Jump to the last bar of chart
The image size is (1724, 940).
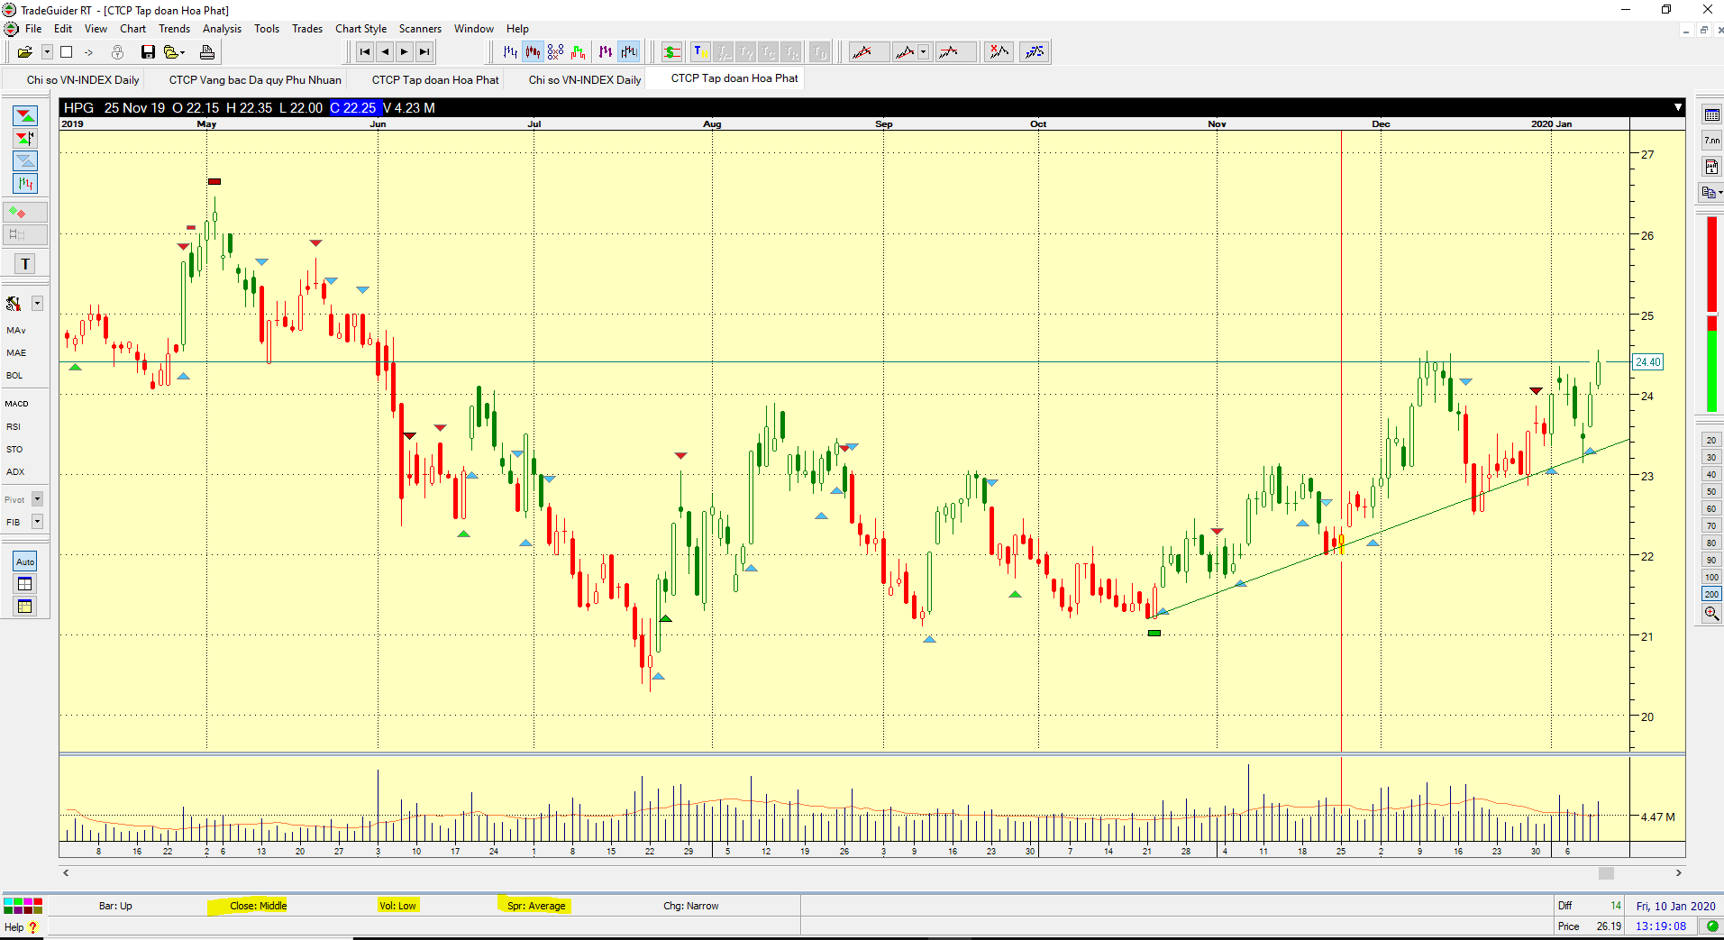coord(424,52)
